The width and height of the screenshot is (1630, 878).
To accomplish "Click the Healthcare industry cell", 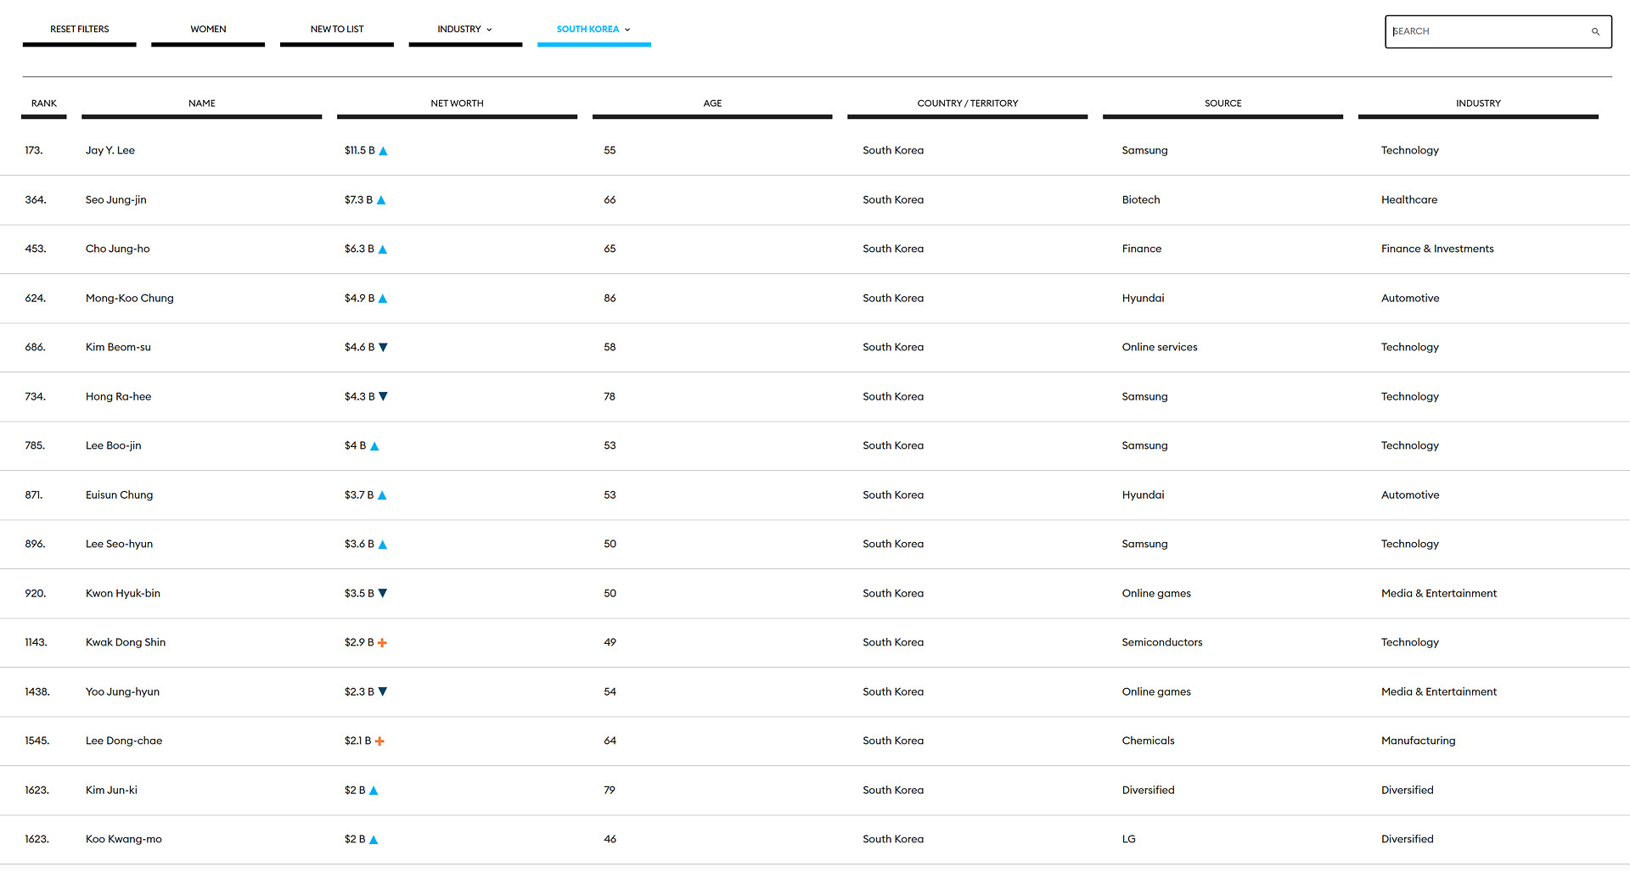I will click(1409, 199).
